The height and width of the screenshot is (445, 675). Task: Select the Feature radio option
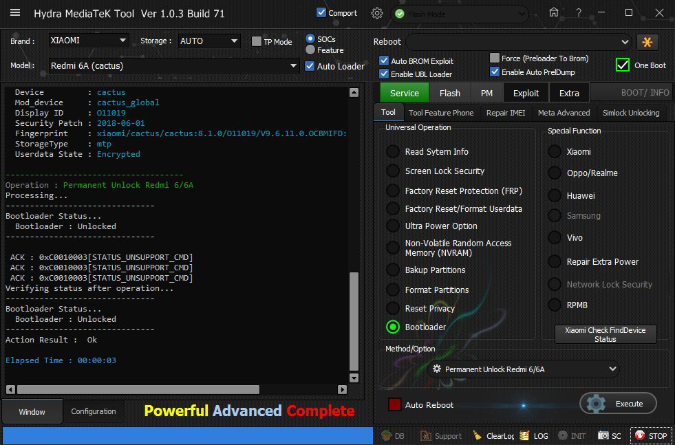310,50
